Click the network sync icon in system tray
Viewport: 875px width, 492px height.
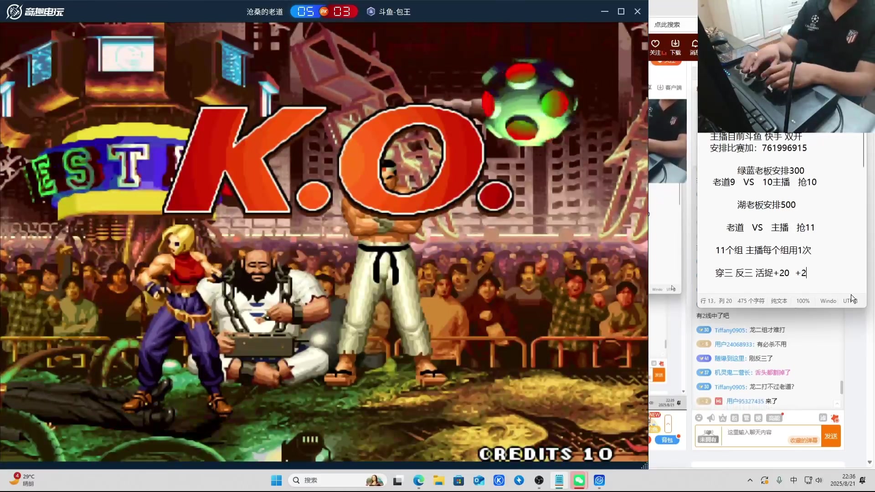pos(765,480)
